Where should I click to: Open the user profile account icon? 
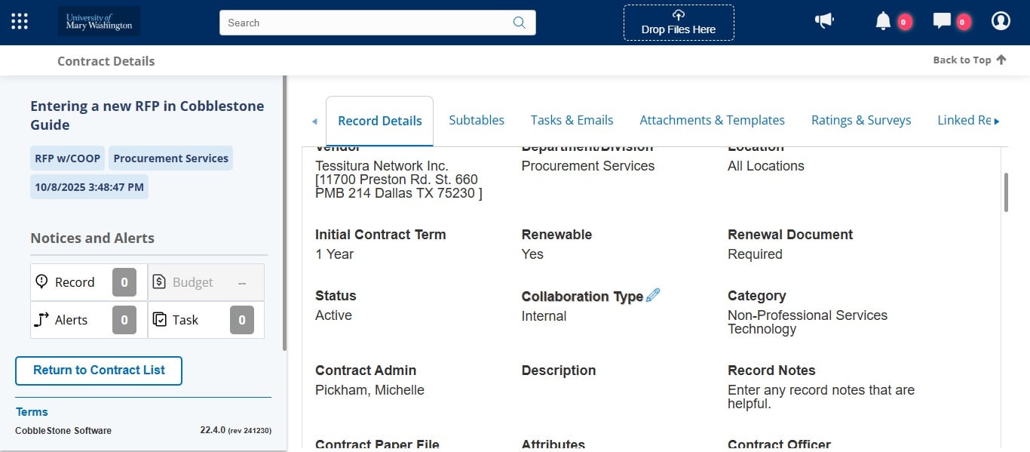(1001, 20)
